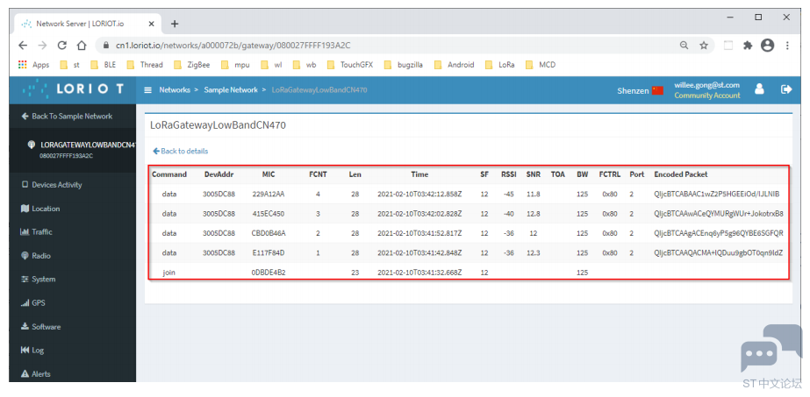Click the zoom magnifier icon in address bar

684,46
